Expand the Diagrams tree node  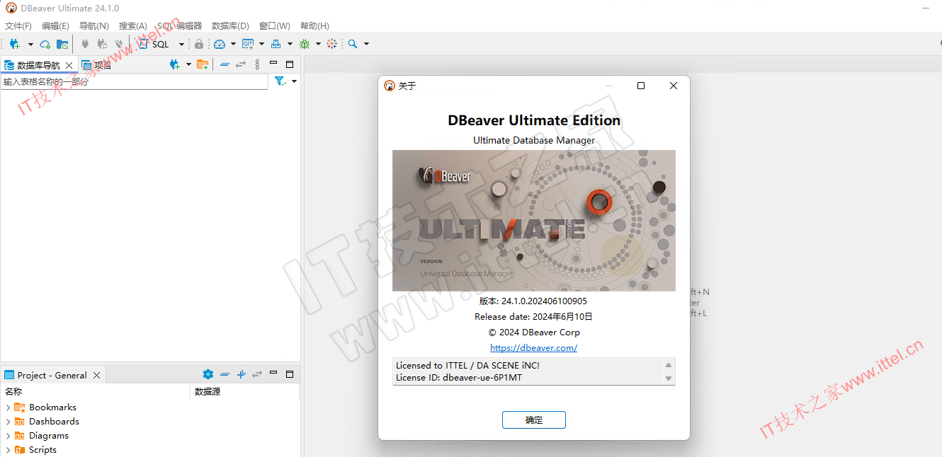8,436
